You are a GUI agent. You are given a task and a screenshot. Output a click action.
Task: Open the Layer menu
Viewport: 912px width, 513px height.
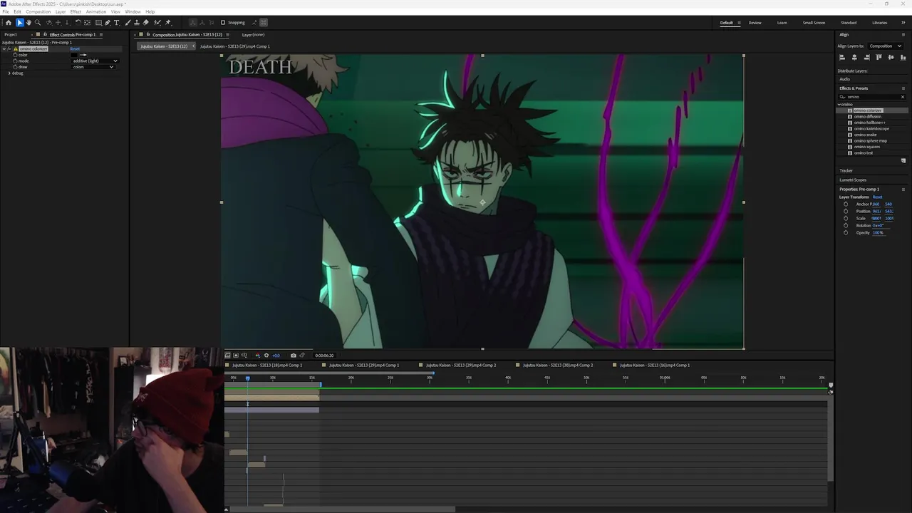(61, 11)
